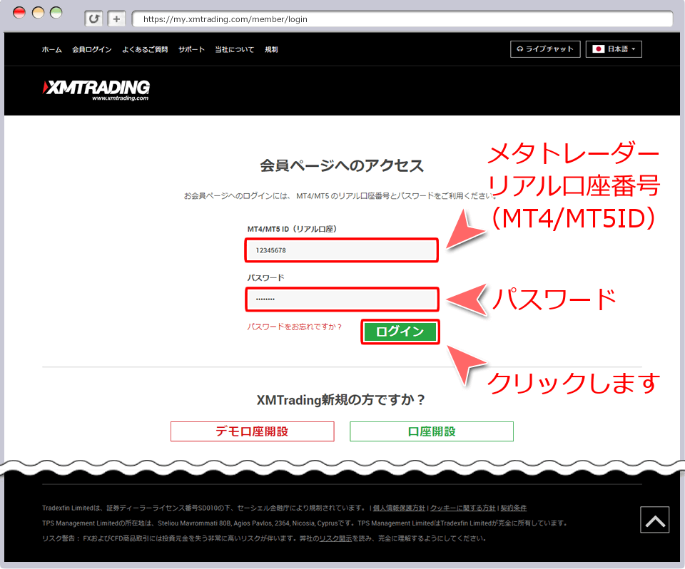Click the デモ口座開設 button
Viewport: 685px width, 569px height.
pyautogui.click(x=252, y=431)
